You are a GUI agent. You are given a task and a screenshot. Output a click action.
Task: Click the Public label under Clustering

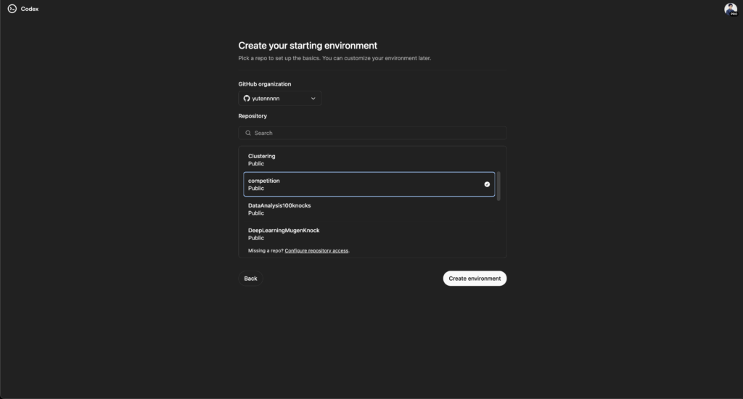click(256, 163)
